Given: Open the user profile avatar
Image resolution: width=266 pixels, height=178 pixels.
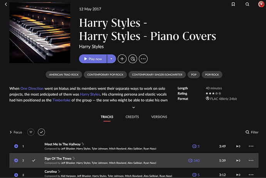Looking at the screenshot, I should click(261, 4).
